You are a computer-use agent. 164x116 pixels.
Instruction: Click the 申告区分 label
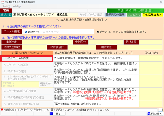coord(80,42)
